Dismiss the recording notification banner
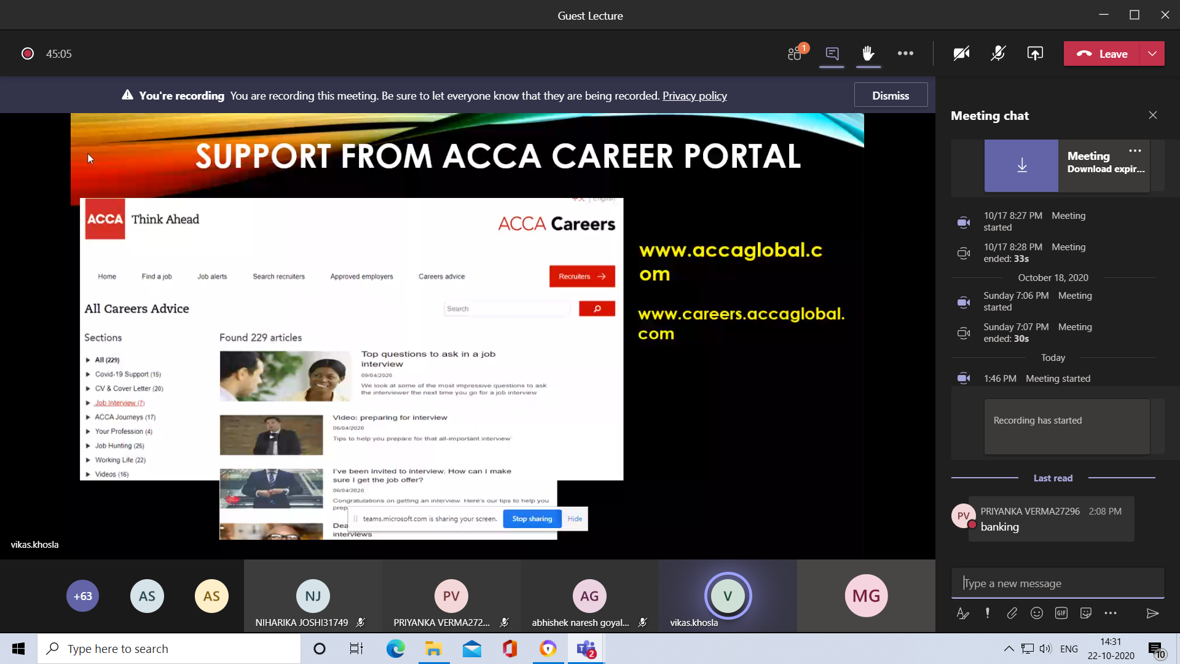The height and width of the screenshot is (664, 1180). tap(891, 95)
